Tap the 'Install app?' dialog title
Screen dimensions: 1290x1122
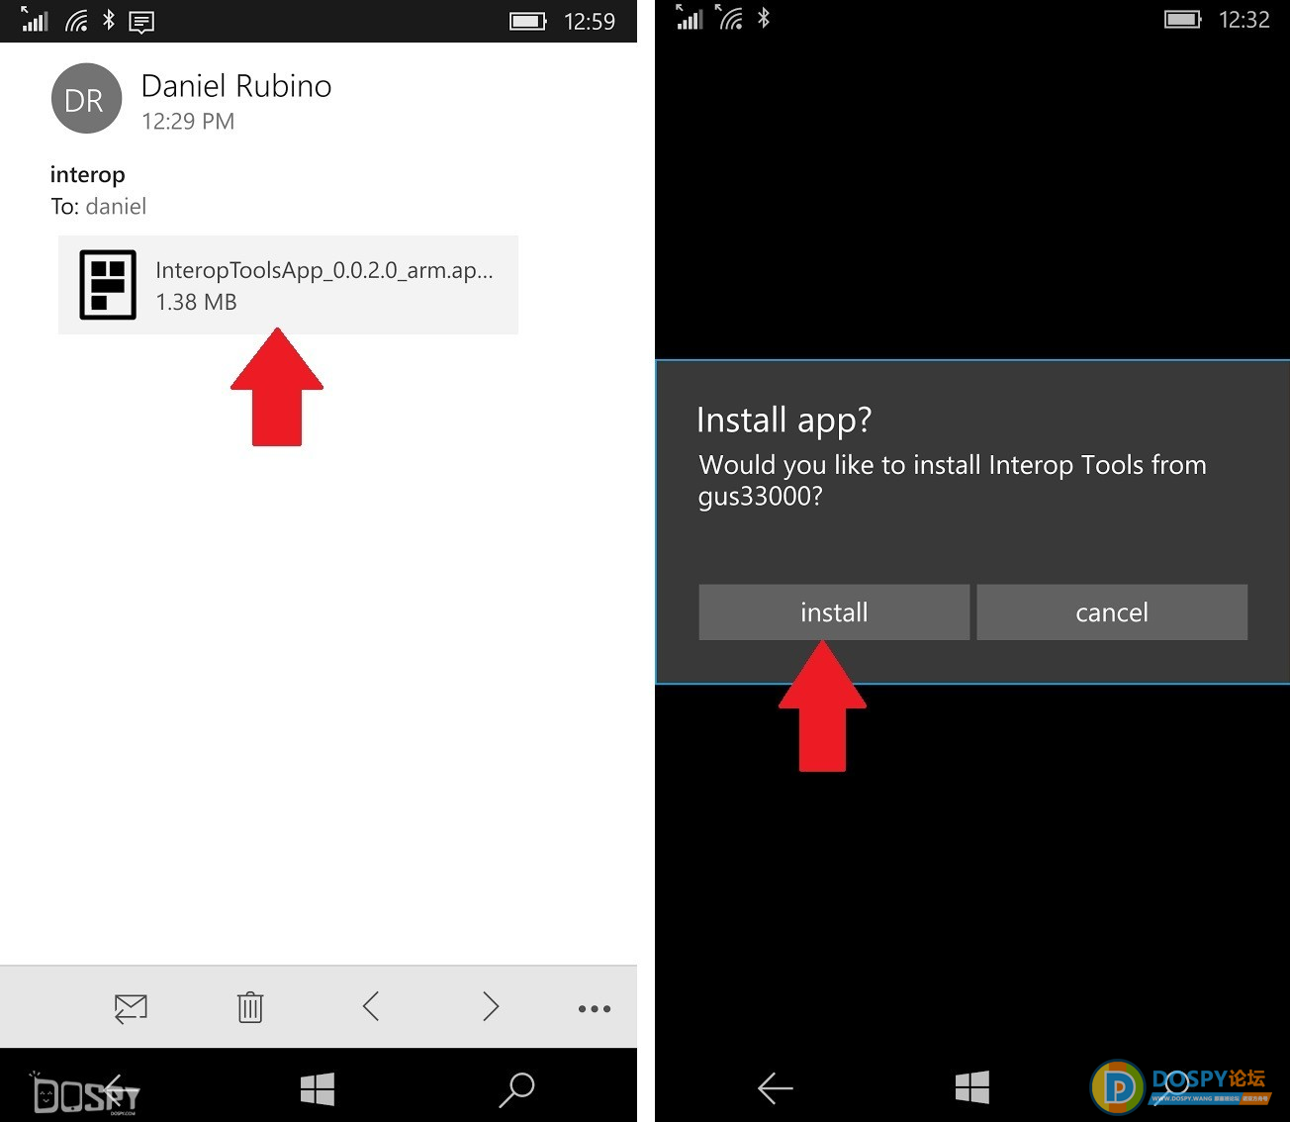click(x=784, y=421)
